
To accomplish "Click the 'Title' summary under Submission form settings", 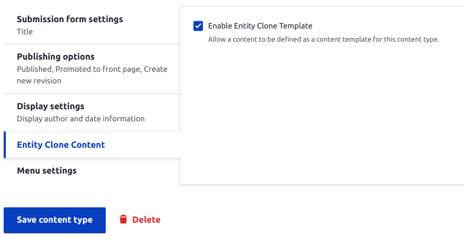I will click(x=25, y=32).
